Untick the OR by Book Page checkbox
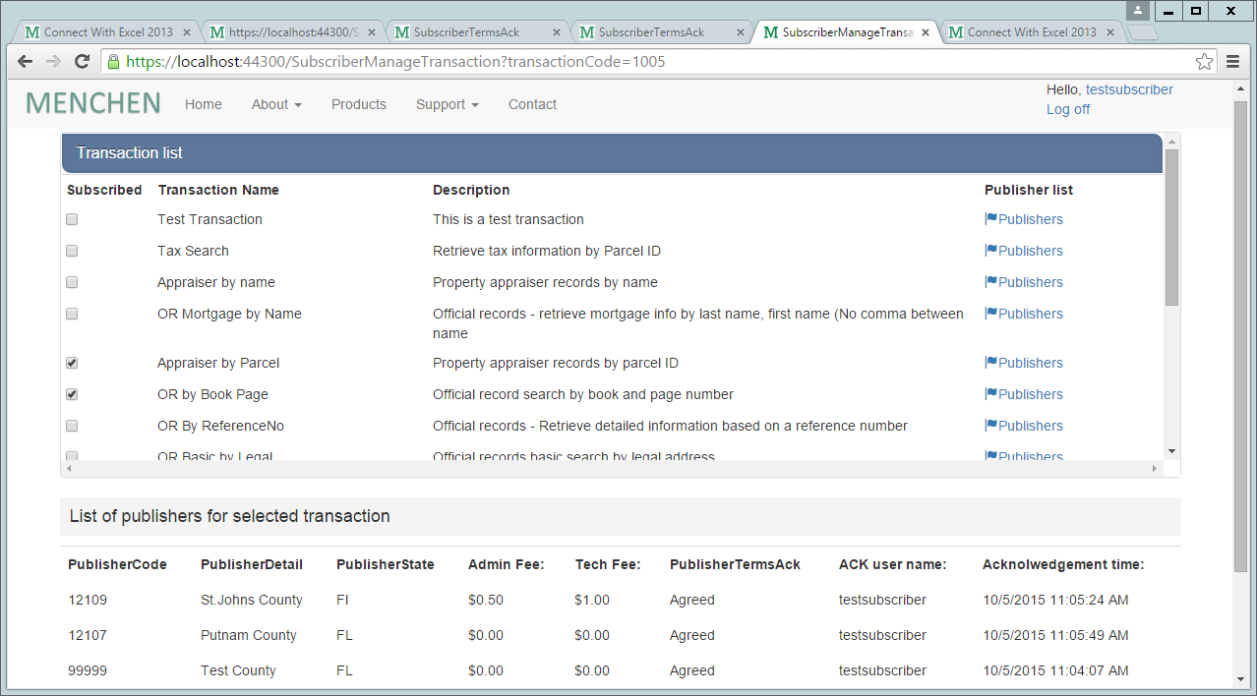 [72, 394]
